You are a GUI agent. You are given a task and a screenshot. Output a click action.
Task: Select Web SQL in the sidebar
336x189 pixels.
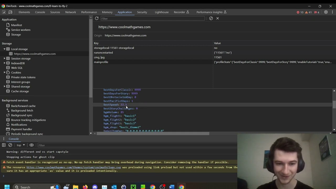click(x=17, y=68)
